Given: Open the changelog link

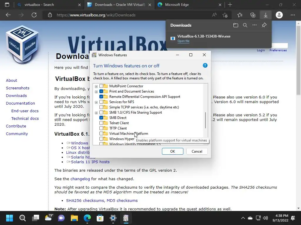Looking at the screenshot, I should [80, 179].
